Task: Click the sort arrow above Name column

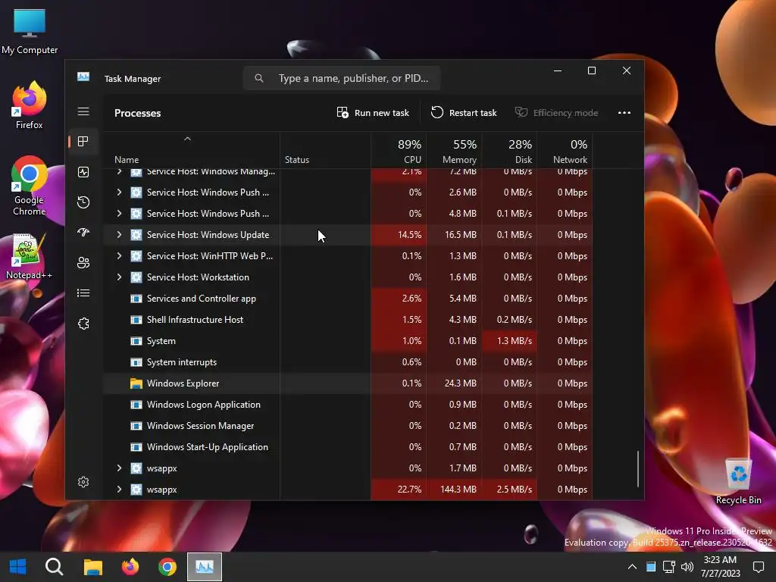Action: [x=188, y=139]
